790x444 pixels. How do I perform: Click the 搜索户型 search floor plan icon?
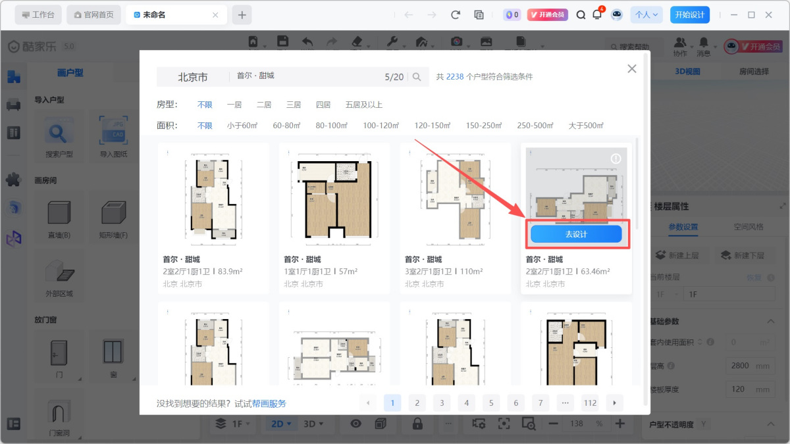(x=59, y=134)
